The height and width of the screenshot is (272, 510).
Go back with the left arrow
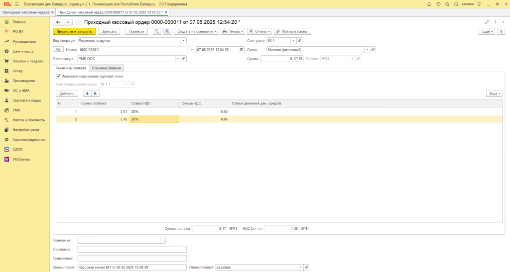click(x=58, y=22)
